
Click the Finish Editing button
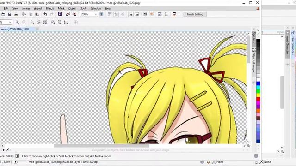[195, 14]
